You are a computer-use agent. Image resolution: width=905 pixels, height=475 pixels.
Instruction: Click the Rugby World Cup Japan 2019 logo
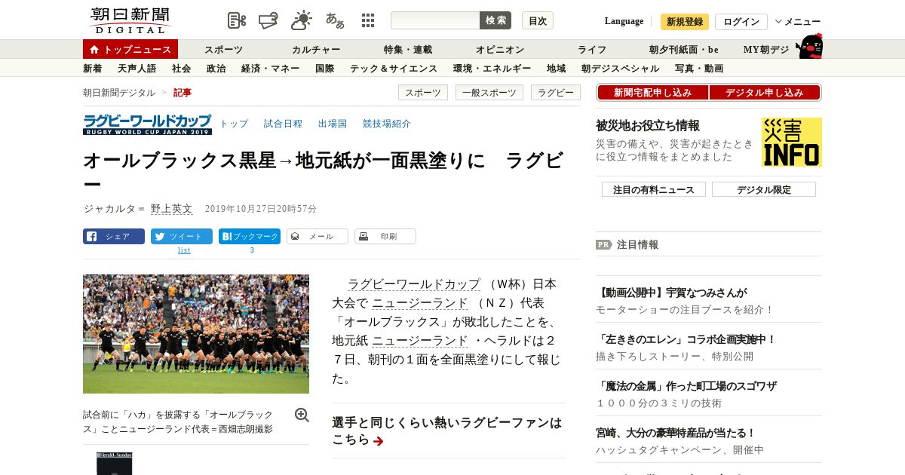[x=147, y=124]
